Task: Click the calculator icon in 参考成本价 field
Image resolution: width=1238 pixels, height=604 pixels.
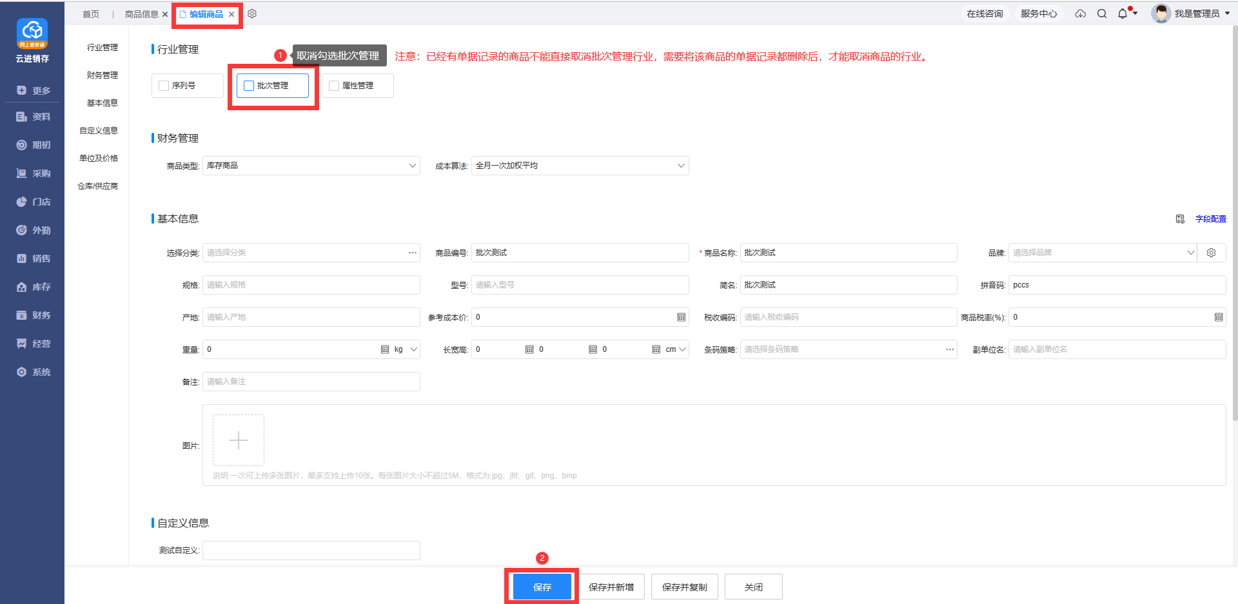Action: pyautogui.click(x=681, y=317)
